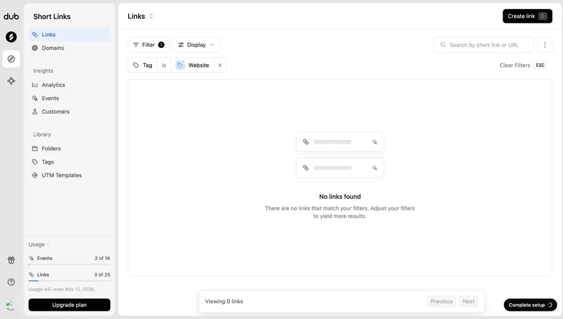Image resolution: width=563 pixels, height=319 pixels.
Task: Click the clicks icon on the second placeholder card
Action: (375, 168)
